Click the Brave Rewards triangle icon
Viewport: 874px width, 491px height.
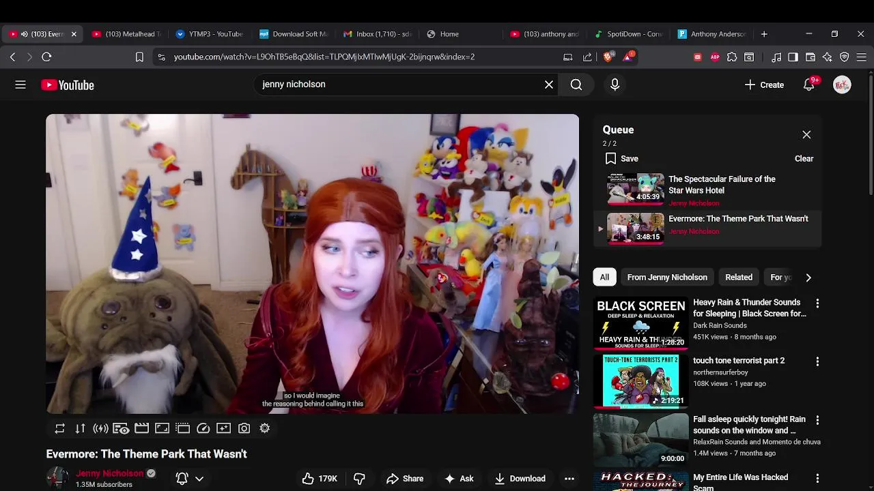628,57
